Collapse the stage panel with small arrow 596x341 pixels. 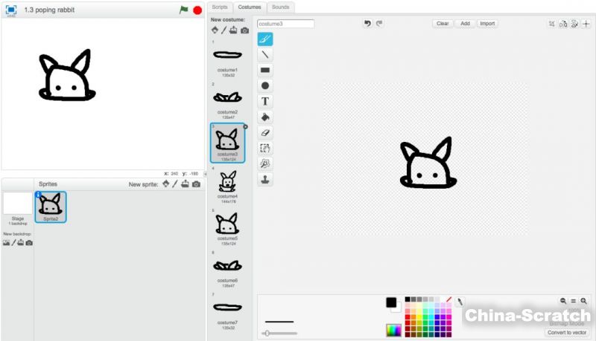click(x=205, y=173)
